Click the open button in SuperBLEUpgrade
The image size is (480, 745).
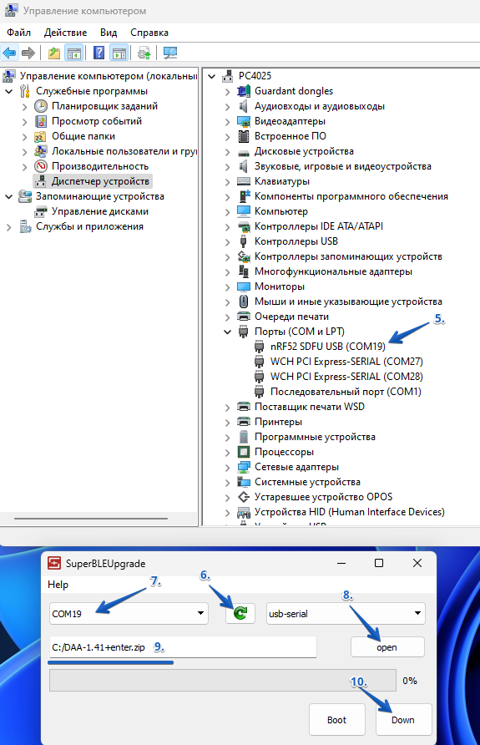click(x=387, y=647)
